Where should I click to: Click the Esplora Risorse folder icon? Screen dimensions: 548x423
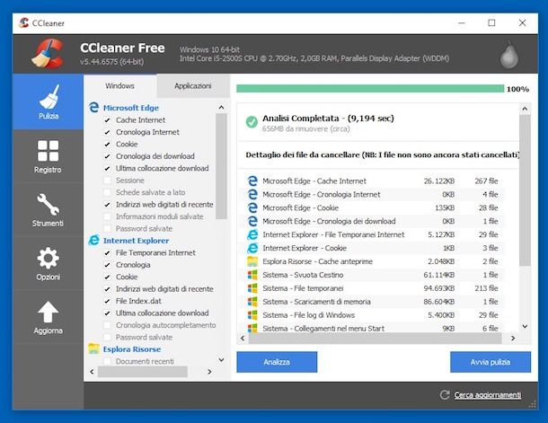[93, 348]
